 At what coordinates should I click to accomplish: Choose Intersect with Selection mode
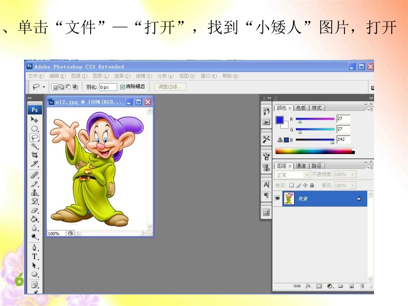tap(75, 87)
